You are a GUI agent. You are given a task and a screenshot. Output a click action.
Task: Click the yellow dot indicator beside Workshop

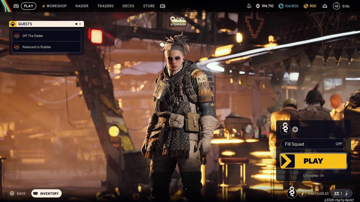tap(43, 6)
